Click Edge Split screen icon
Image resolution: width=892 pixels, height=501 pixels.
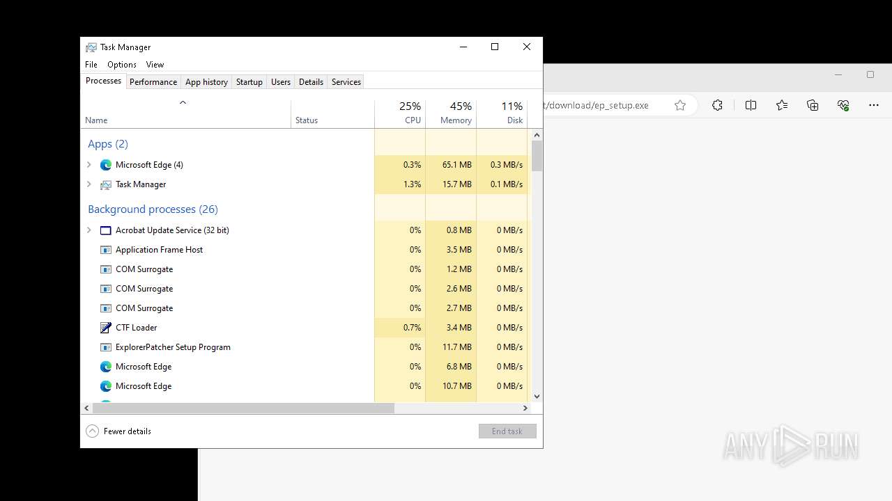[751, 105]
